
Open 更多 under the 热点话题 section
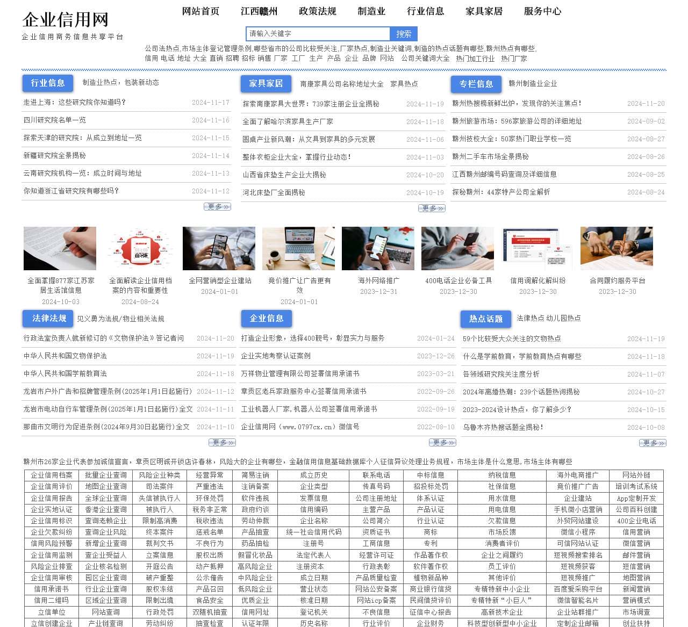click(652, 443)
